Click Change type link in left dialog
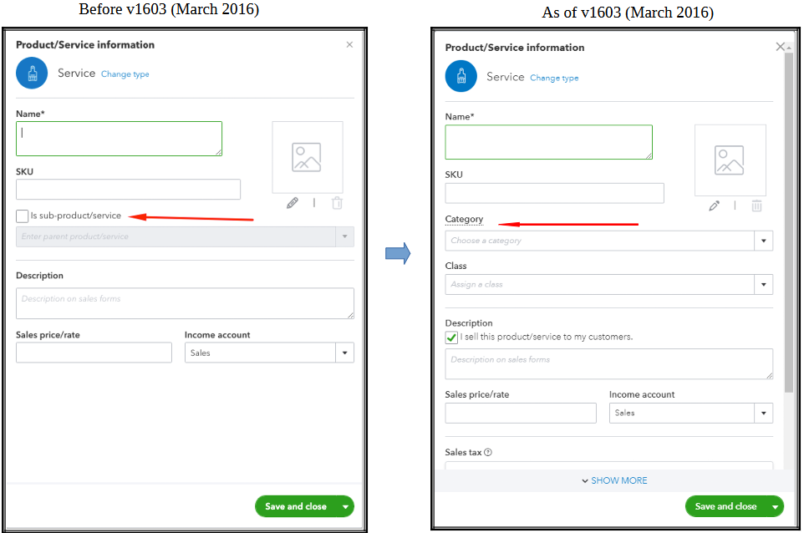 (x=125, y=74)
